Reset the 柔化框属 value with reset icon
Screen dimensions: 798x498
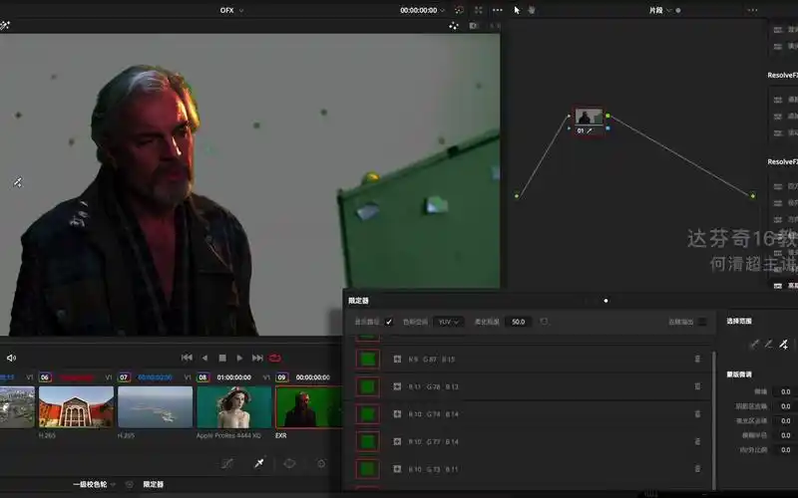(x=544, y=322)
